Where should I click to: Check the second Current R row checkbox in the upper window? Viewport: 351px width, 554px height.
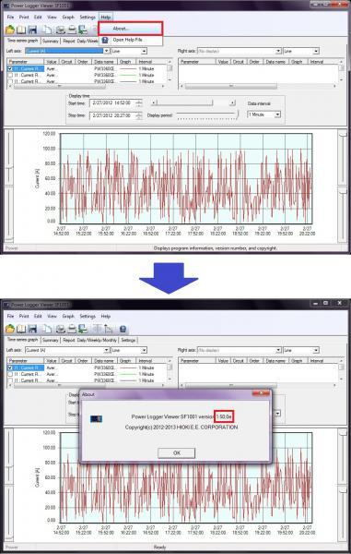10,76
